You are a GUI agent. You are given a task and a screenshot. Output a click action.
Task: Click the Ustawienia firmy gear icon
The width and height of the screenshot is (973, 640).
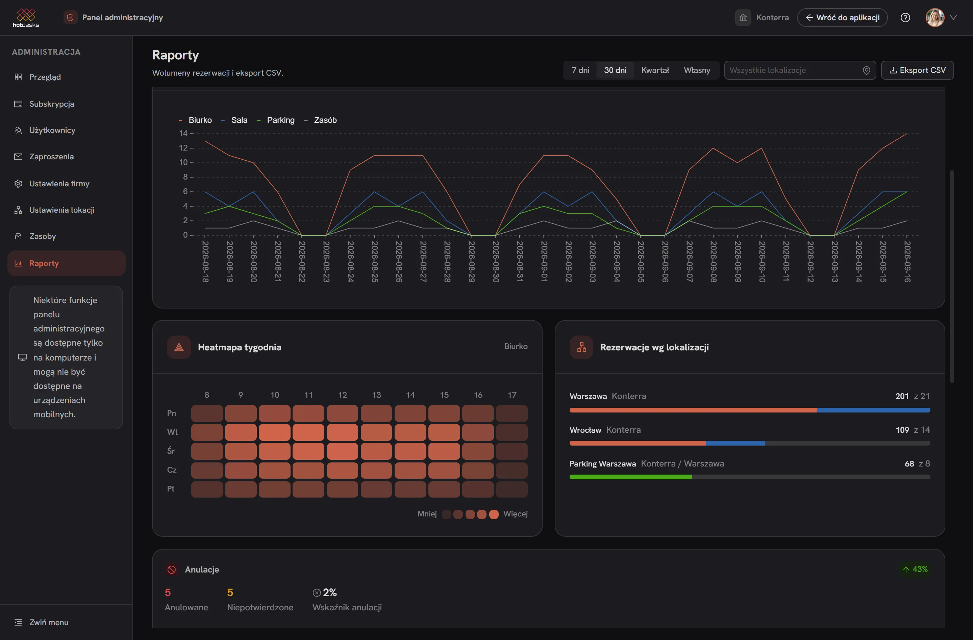coord(18,183)
